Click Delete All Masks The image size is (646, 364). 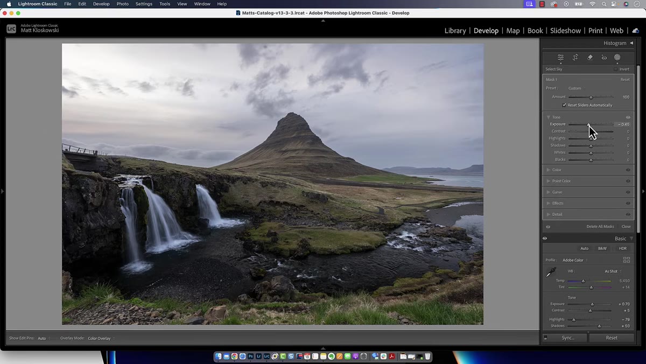pos(600,227)
